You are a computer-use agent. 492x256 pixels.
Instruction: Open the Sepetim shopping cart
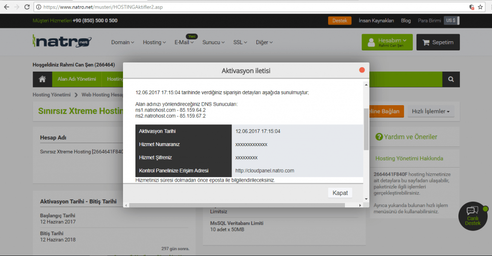pos(438,42)
